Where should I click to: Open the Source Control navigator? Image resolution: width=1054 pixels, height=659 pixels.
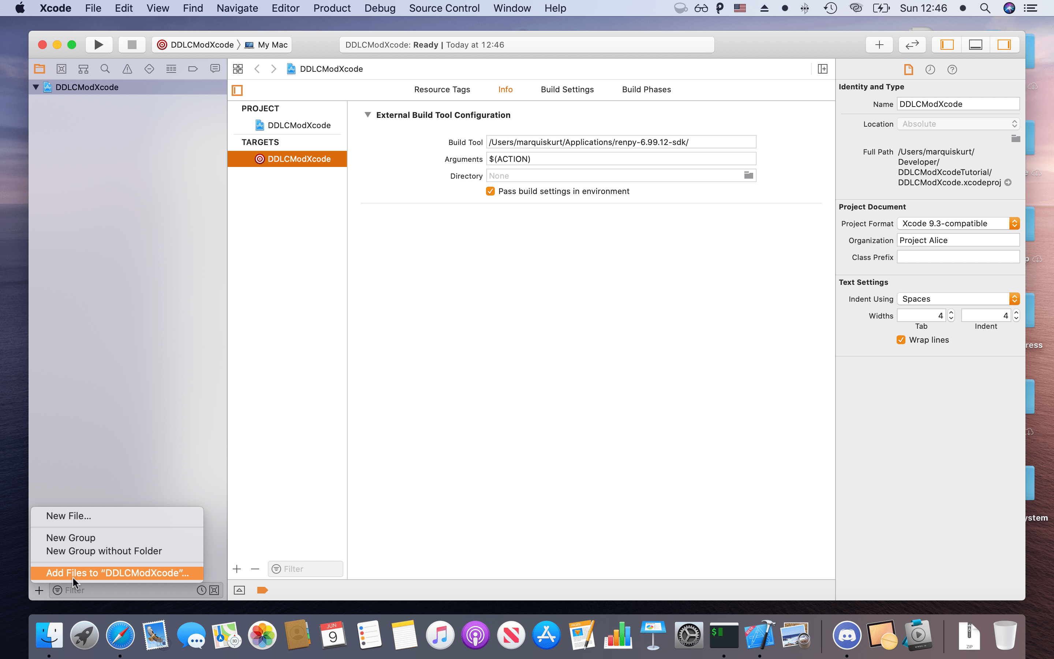coord(61,69)
